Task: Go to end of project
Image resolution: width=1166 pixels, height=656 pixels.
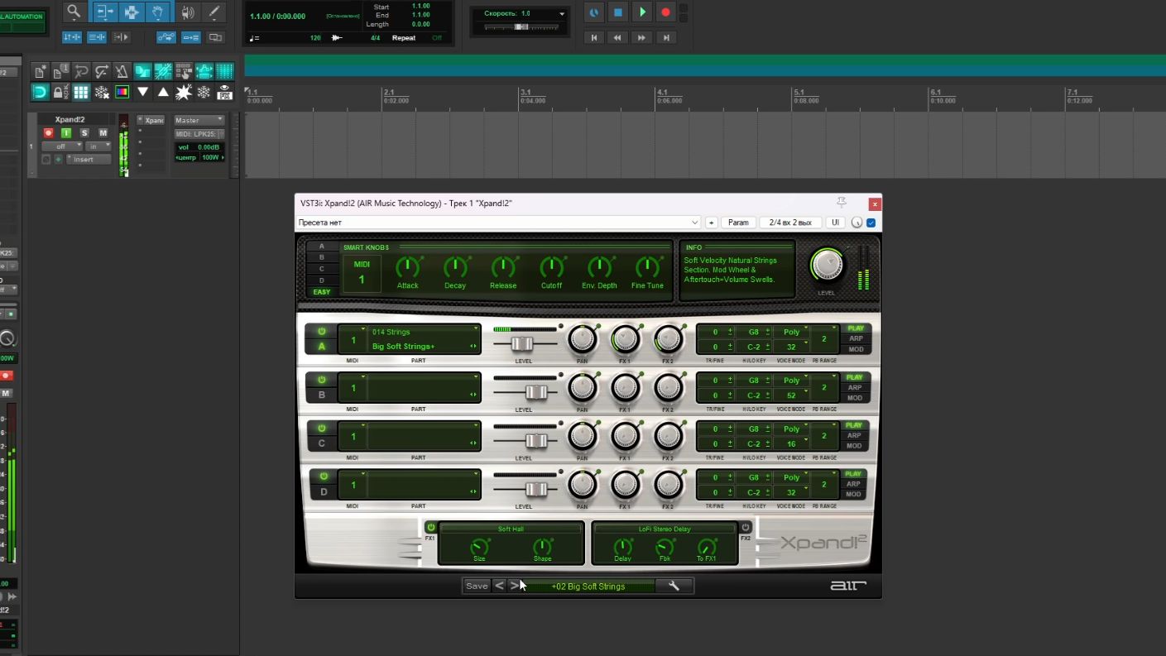Action: (666, 38)
